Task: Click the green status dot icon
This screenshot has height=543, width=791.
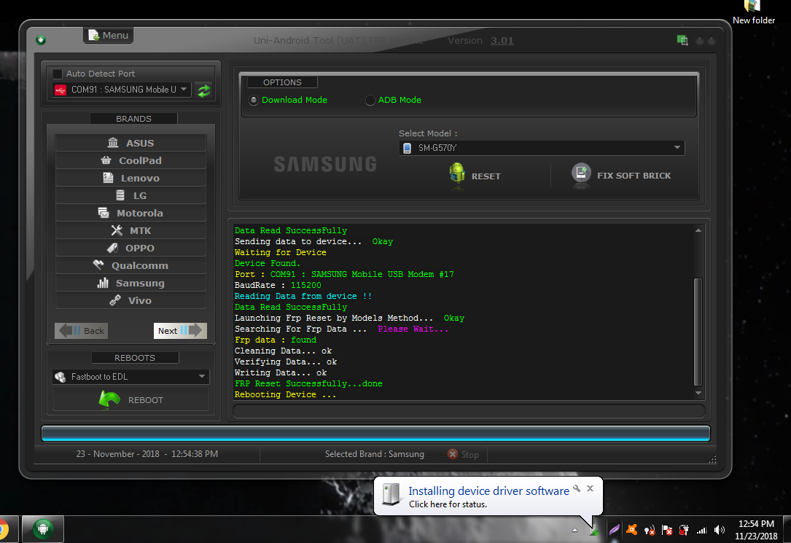Action: (41, 40)
